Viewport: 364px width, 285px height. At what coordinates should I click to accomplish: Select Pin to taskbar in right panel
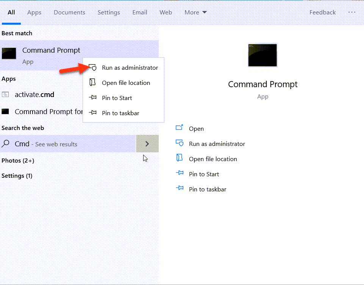tap(208, 189)
